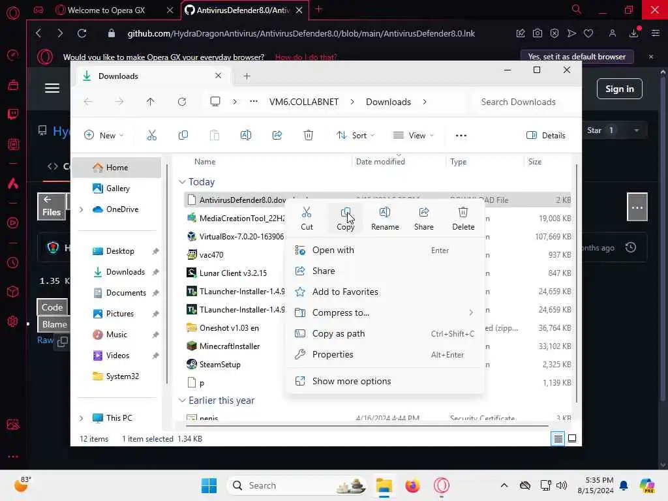This screenshot has height=501, width=668.
Task: Go up one folder level
Action: [151, 102]
